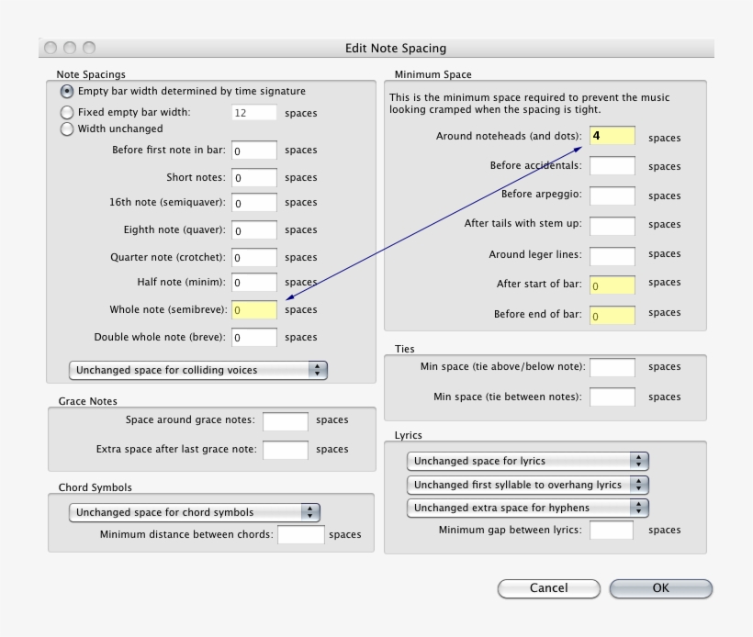
Task: Open first syllable overhang lyrics dropdown
Action: pos(527,485)
